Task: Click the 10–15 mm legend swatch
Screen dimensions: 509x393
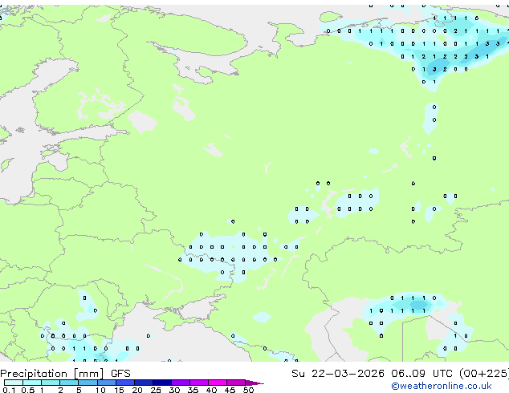Action: point(107,383)
